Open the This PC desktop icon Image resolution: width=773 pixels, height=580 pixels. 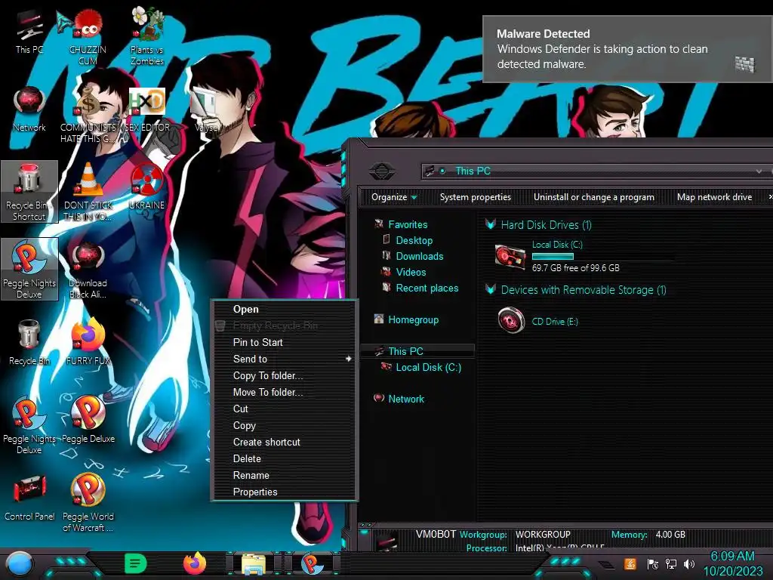click(29, 32)
